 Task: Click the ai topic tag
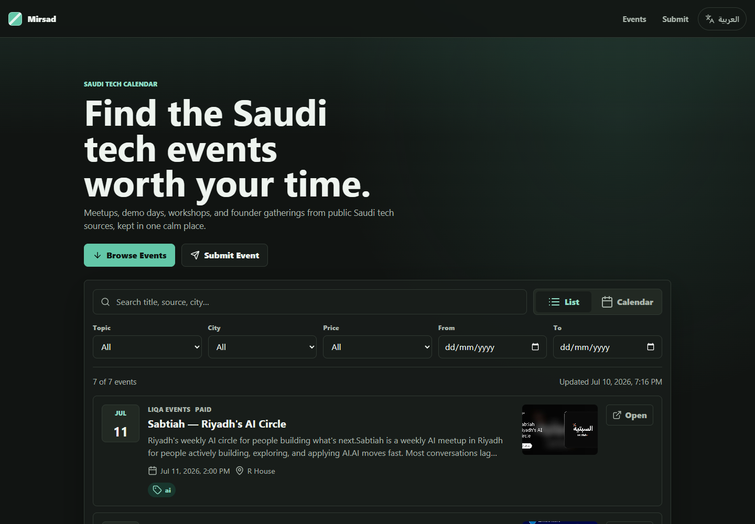[x=161, y=490]
